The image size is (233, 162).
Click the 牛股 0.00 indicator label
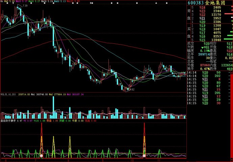[x=78, y=121]
